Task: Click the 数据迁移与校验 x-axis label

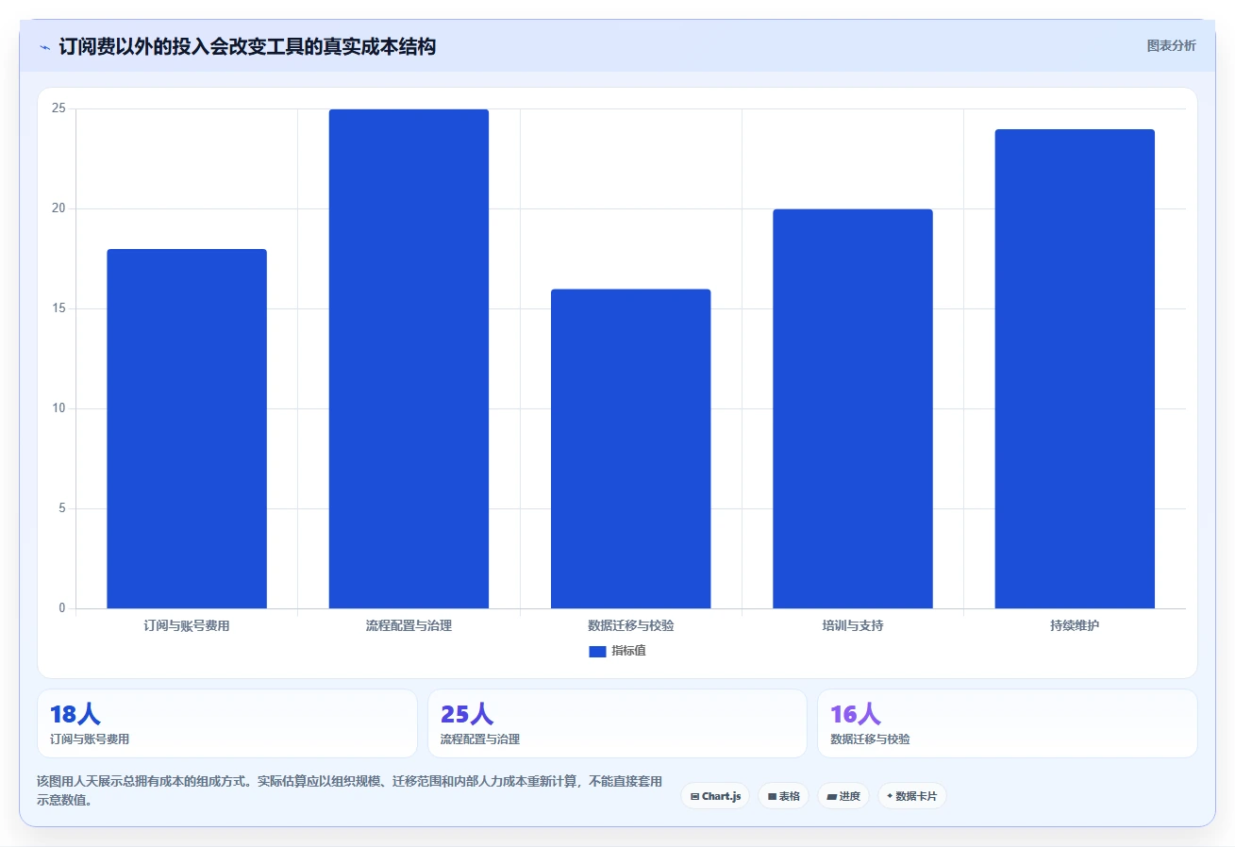Action: click(631, 625)
